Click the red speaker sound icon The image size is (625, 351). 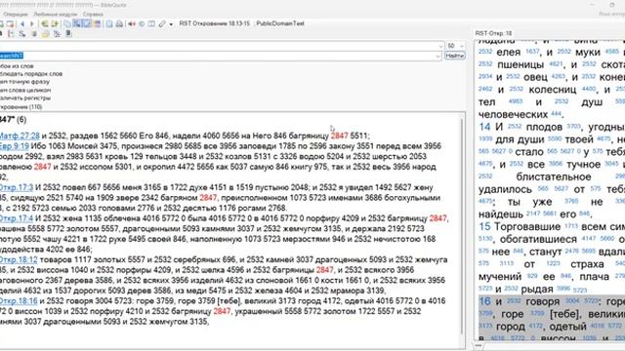pyautogui.click(x=132, y=23)
